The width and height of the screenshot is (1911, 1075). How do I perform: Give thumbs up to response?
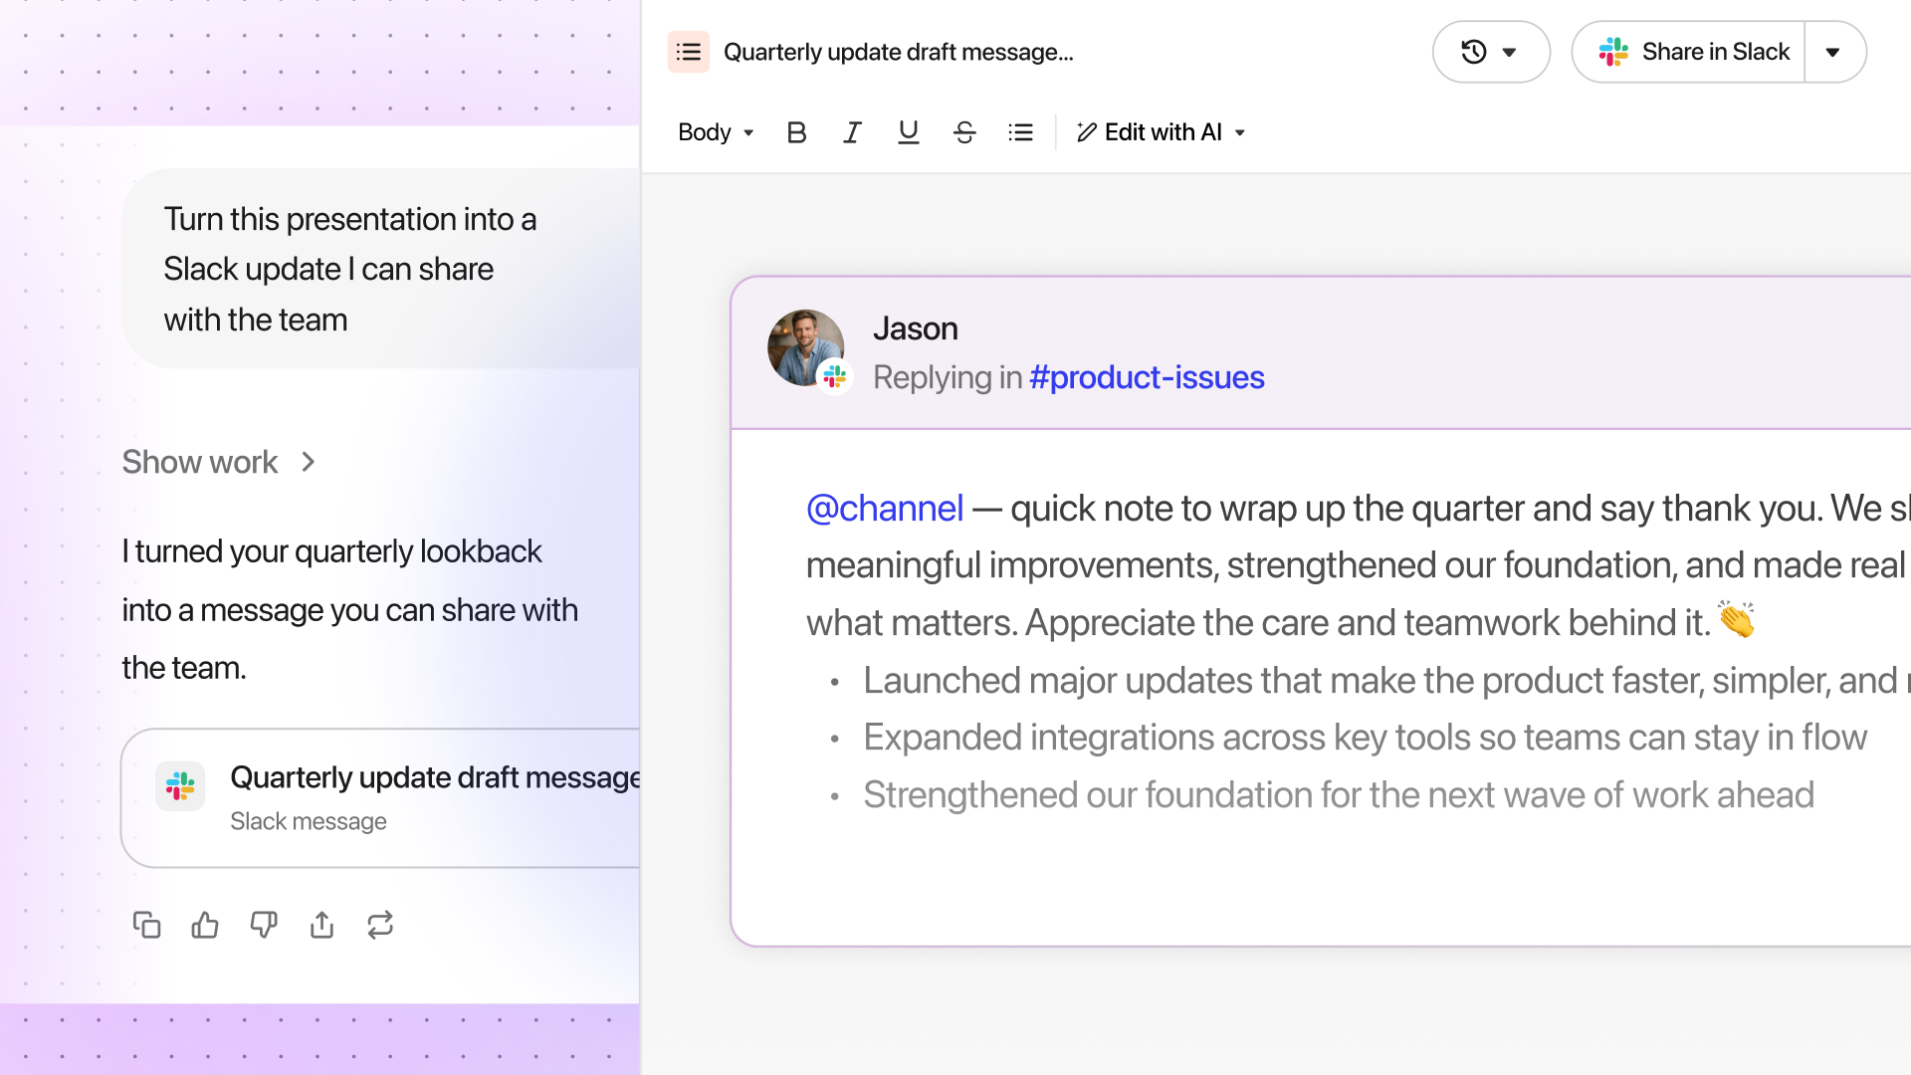[x=205, y=925]
